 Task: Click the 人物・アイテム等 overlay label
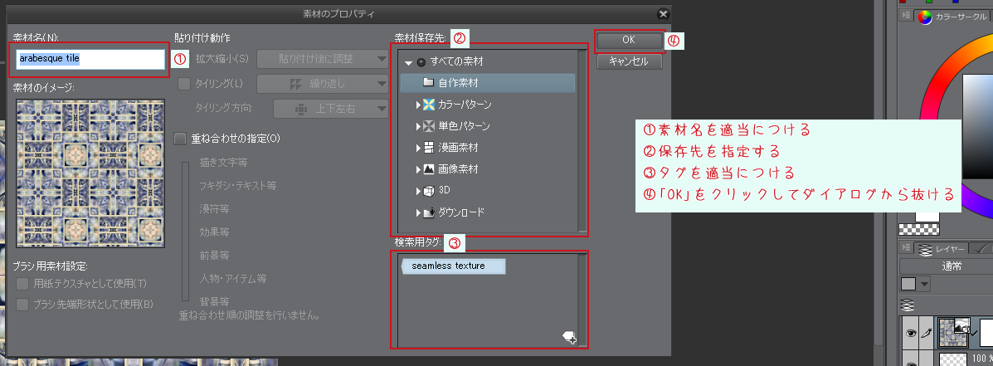232,278
